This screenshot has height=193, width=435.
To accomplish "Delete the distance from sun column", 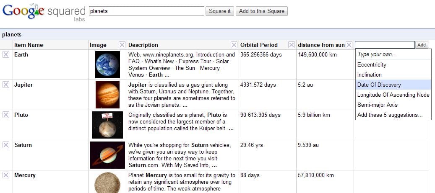I will coord(349,45).
